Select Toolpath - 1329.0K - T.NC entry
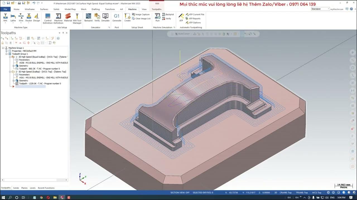357x200 pixels. tap(40, 83)
